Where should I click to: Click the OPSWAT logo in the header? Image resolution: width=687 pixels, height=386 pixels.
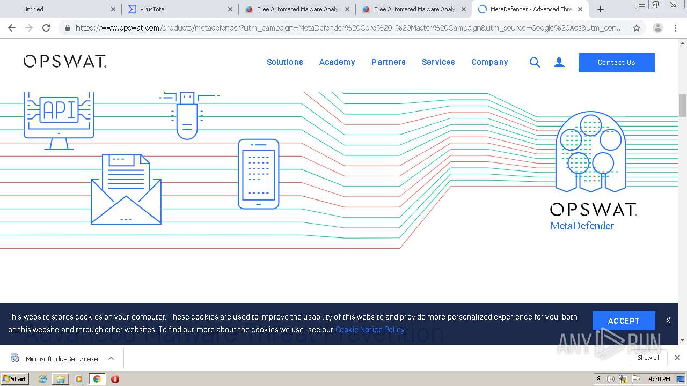click(65, 61)
